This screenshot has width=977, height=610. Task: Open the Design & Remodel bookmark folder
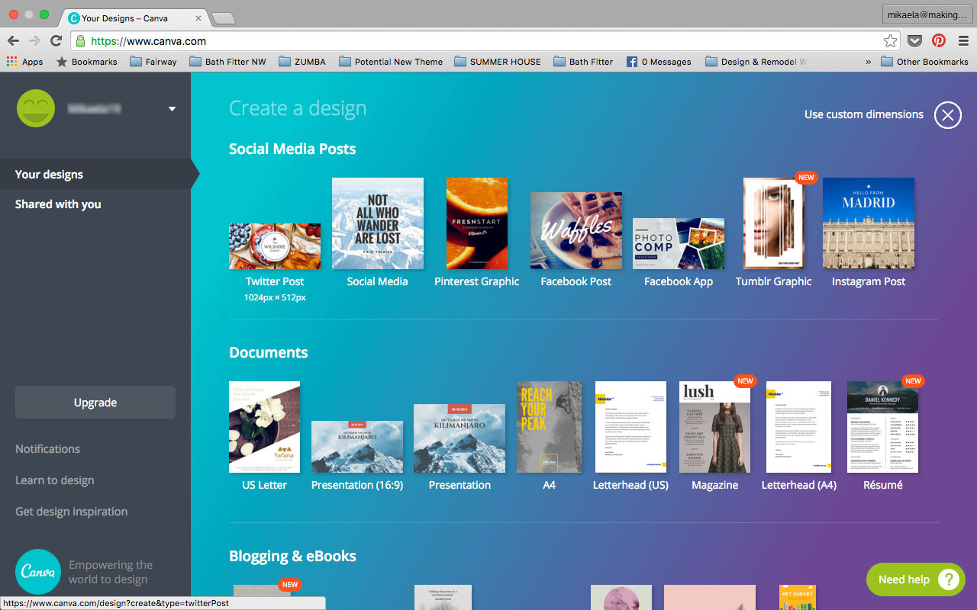pos(756,62)
